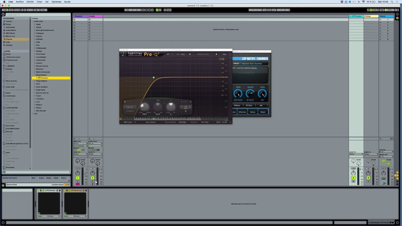Switch to Reflections tab in LXP Chamber
Image resolution: width=402 pixels, height=226 pixels.
(x=242, y=112)
